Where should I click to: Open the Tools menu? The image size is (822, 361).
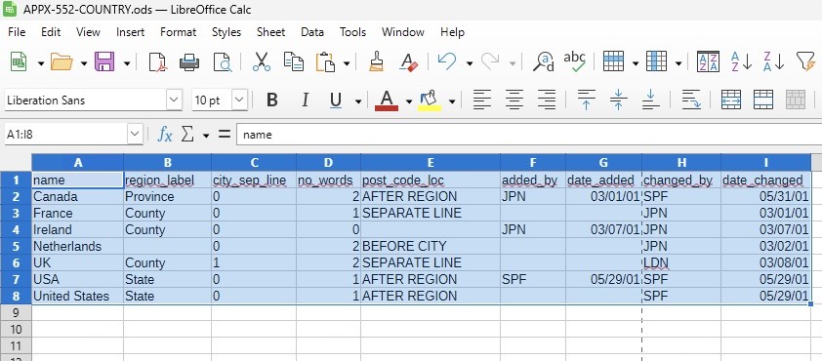(x=352, y=32)
